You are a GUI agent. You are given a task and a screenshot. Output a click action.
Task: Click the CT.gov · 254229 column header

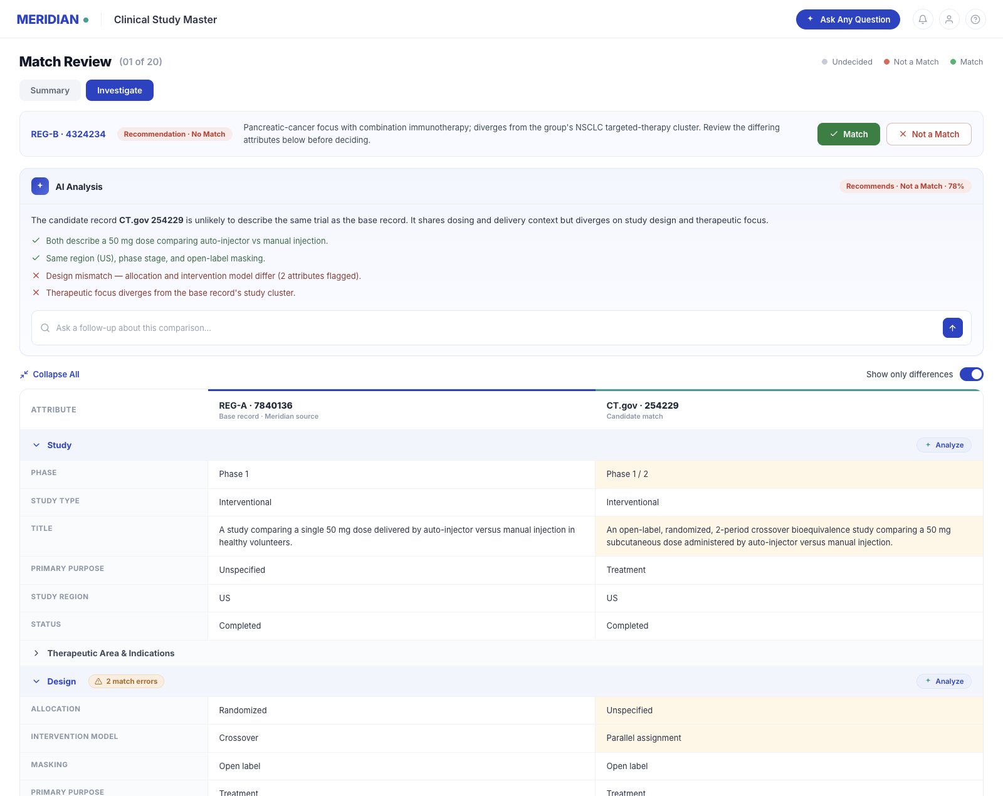pyautogui.click(x=789, y=410)
